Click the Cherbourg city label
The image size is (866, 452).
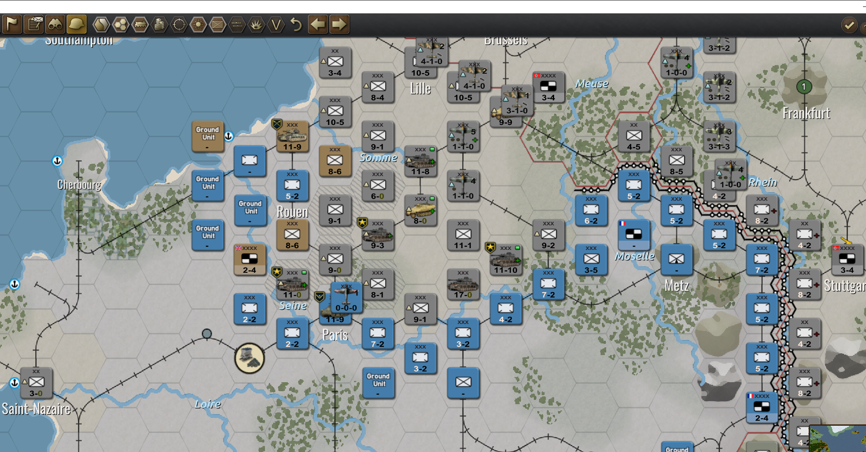click(79, 185)
